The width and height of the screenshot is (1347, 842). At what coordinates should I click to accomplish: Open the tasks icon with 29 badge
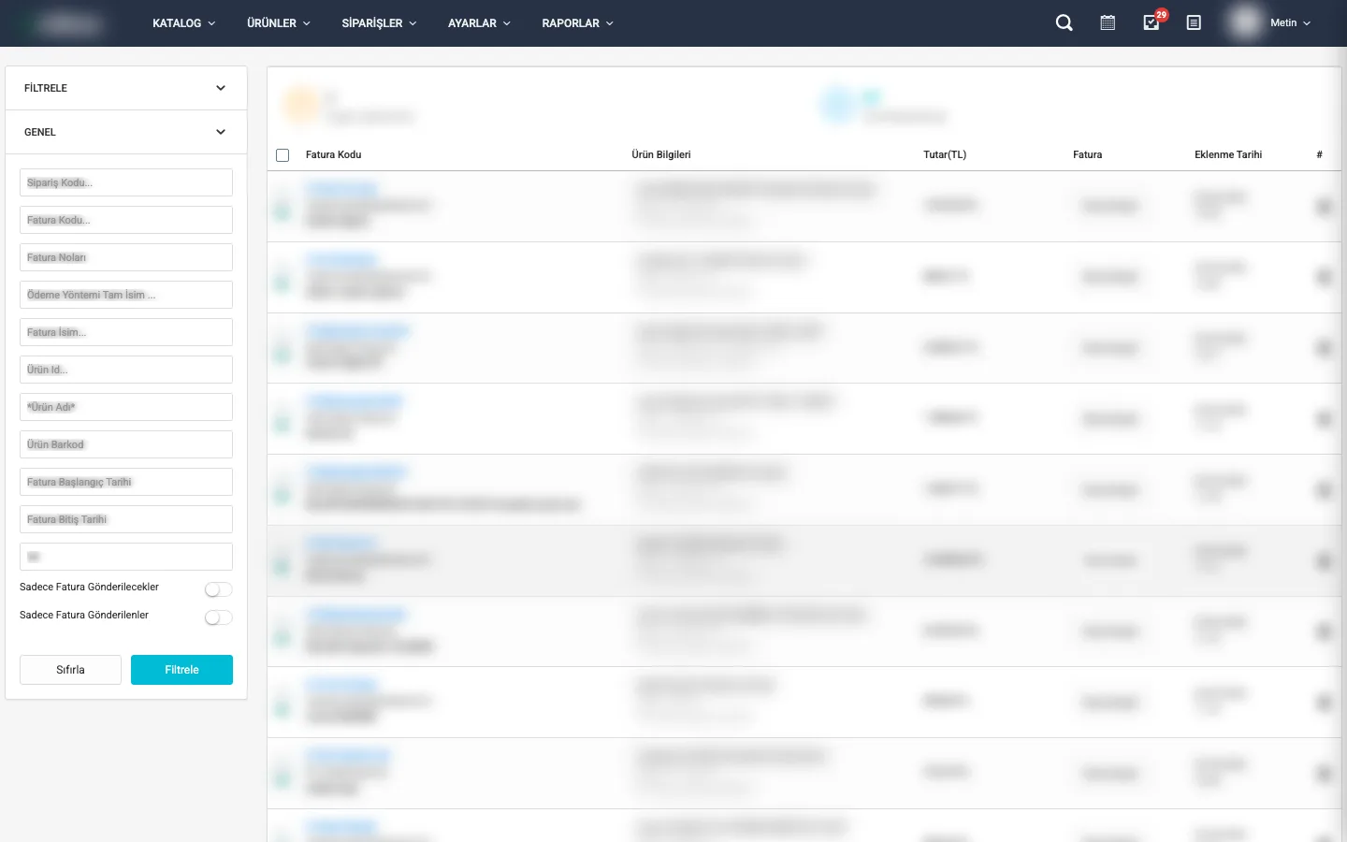[1151, 23]
